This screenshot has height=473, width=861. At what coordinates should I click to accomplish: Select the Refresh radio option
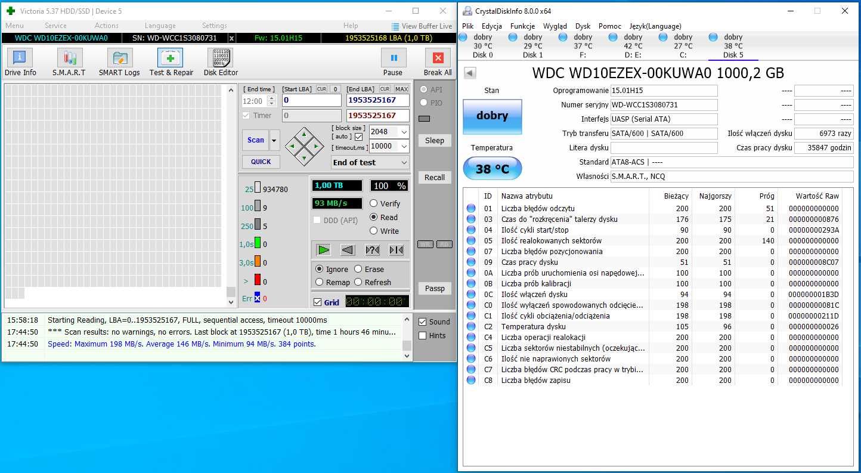358,282
